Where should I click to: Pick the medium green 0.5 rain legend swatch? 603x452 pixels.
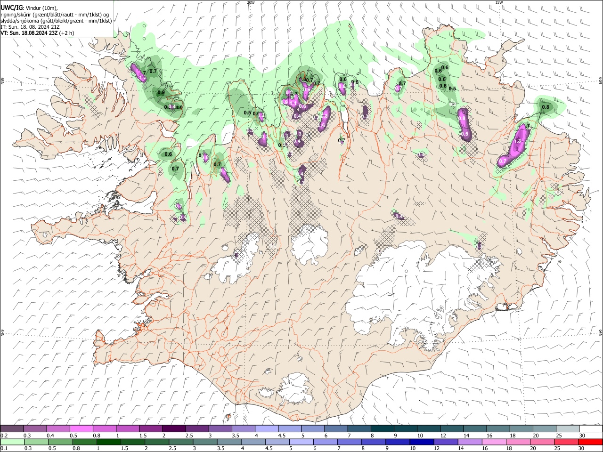pos(60,442)
